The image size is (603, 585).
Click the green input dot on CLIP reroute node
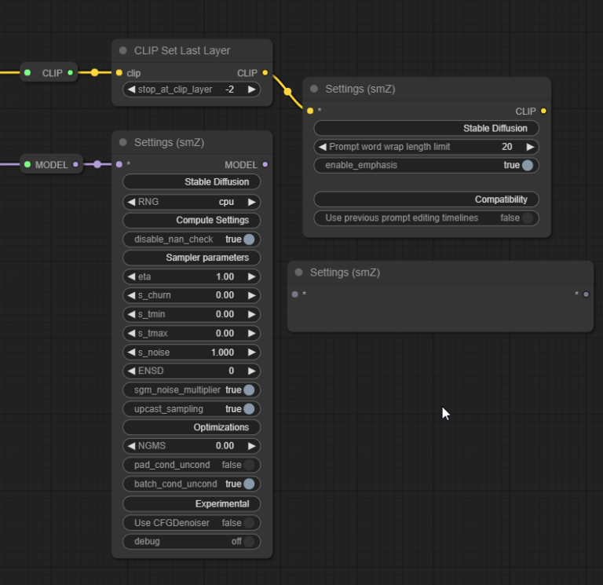(27, 73)
